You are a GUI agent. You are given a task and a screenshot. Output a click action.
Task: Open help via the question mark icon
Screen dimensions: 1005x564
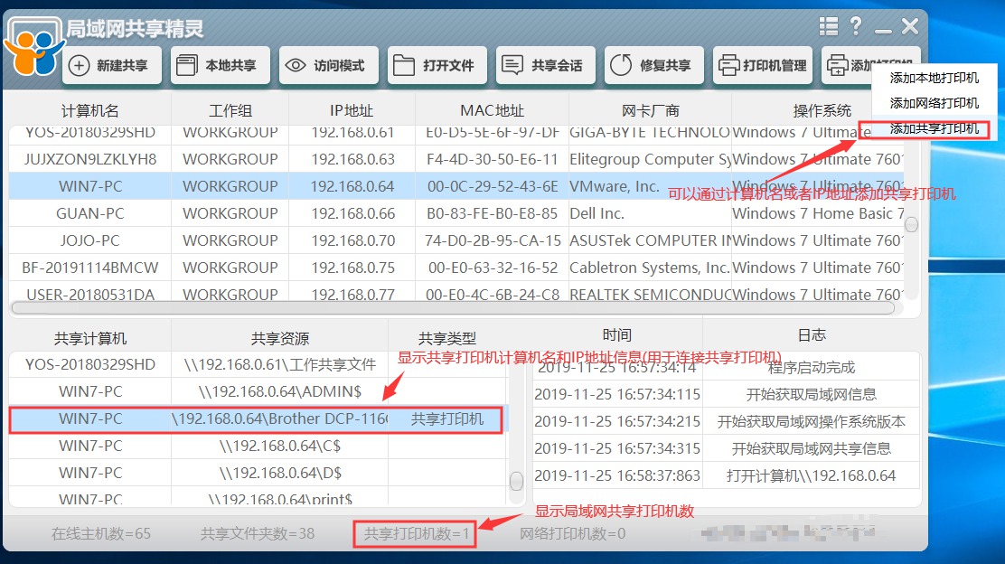pyautogui.click(x=856, y=26)
